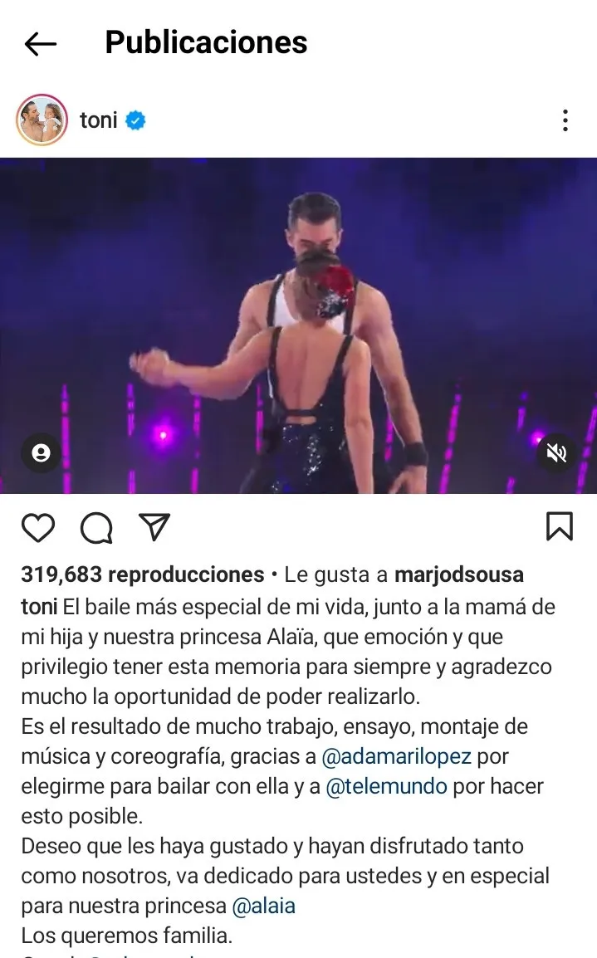Open the three-dot options menu
Screen dimensions: 597x958
point(565,120)
